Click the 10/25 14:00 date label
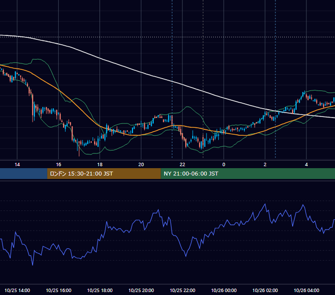This screenshot has height=295, width=335. pyautogui.click(x=17, y=290)
